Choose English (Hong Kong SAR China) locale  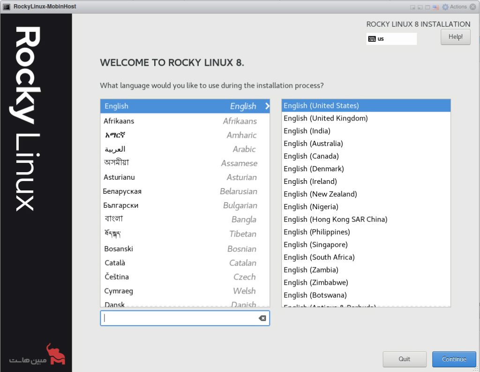coord(366,220)
